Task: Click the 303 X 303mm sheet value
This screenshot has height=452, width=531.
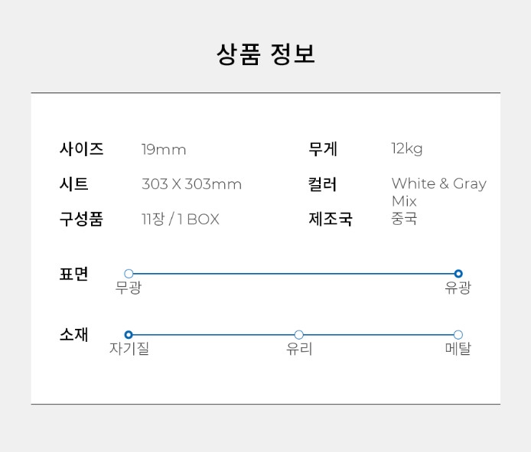Action: pyautogui.click(x=191, y=184)
